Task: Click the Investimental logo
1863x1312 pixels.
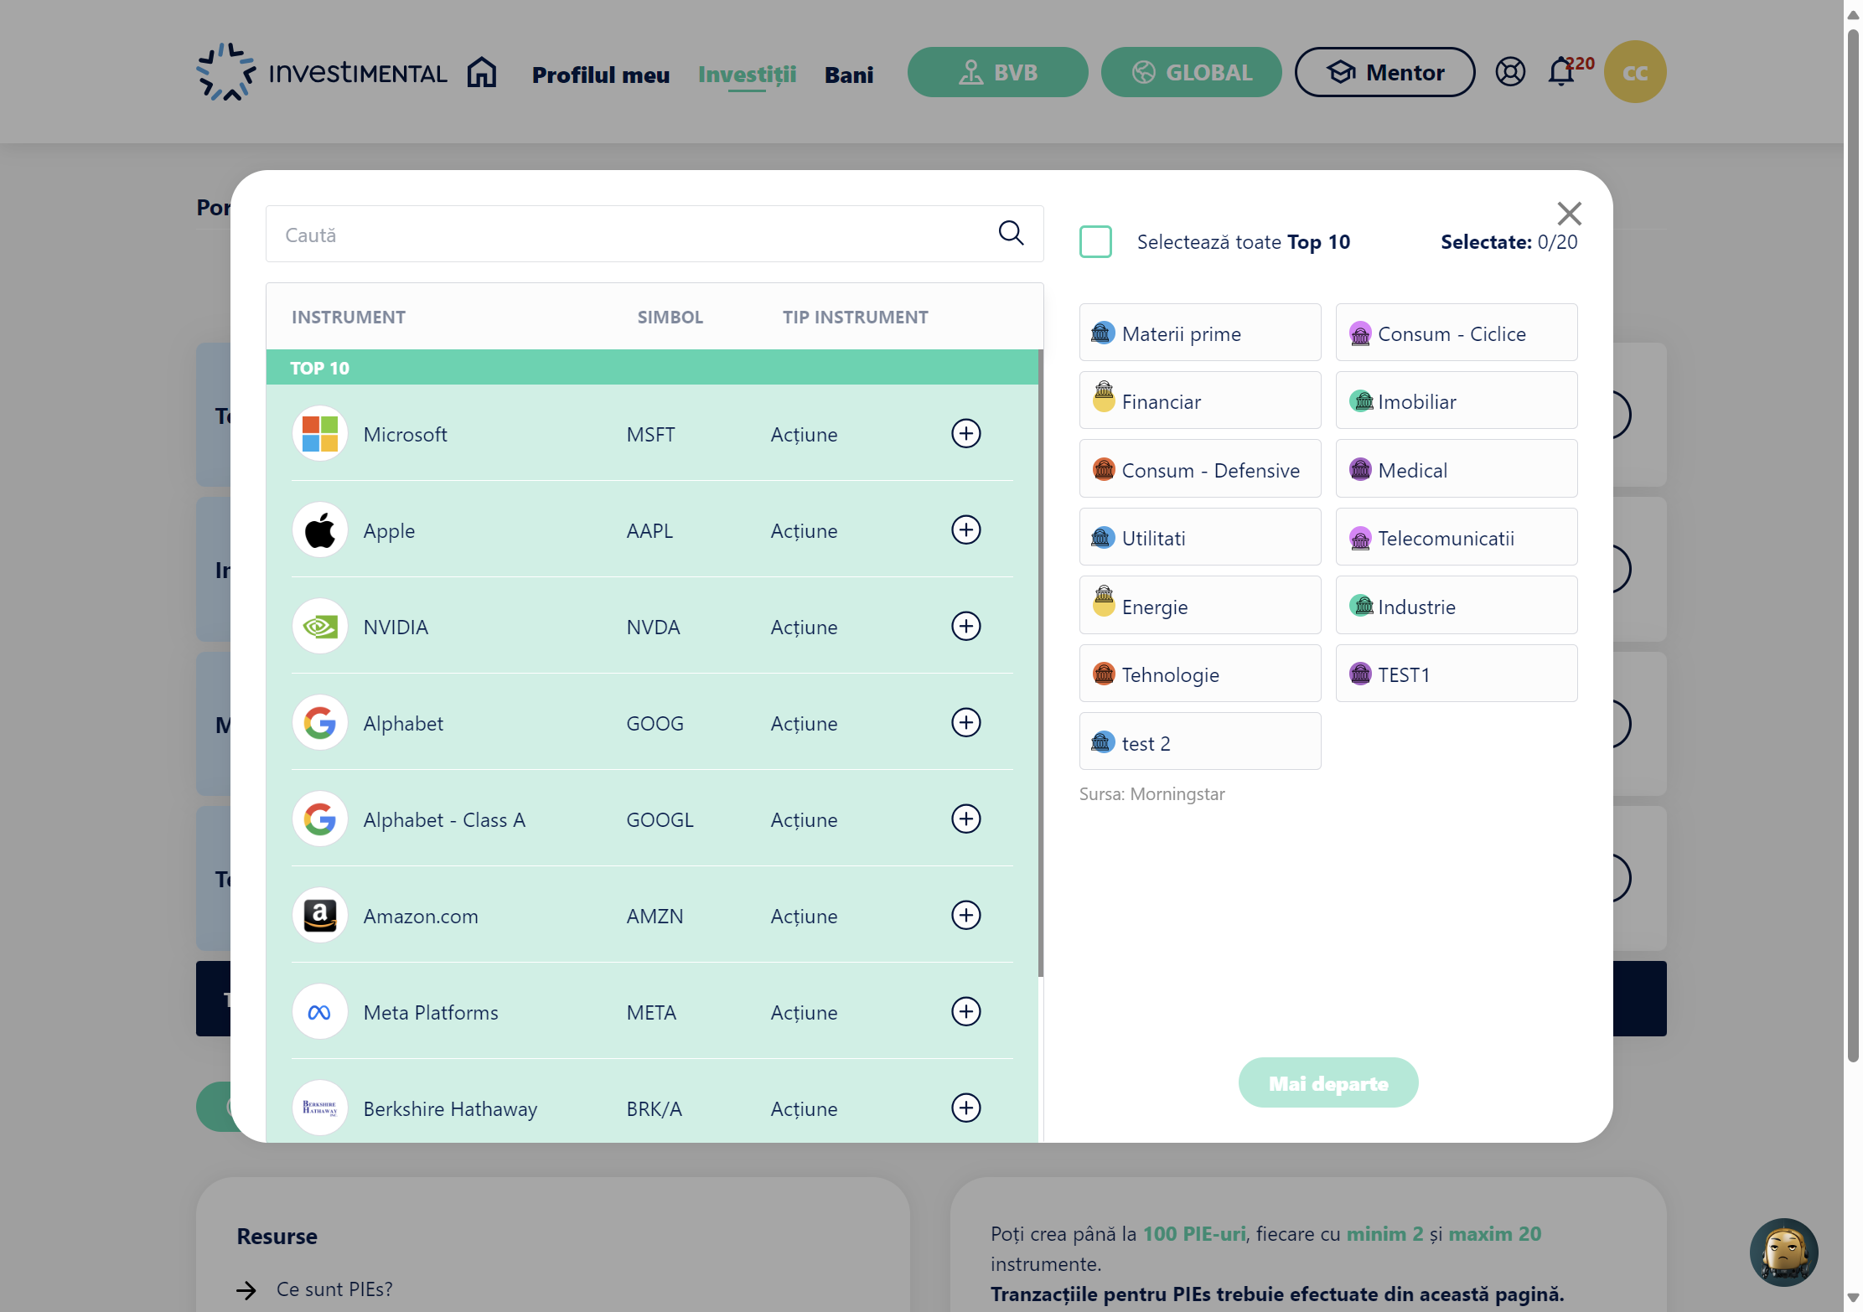Action: click(322, 72)
